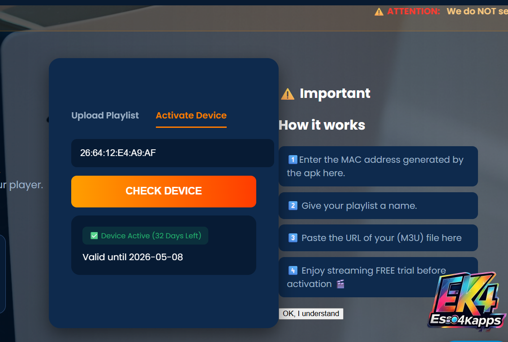508x342 pixels.
Task: Click the Valid until 2026-05-08 text
Action: pos(133,257)
